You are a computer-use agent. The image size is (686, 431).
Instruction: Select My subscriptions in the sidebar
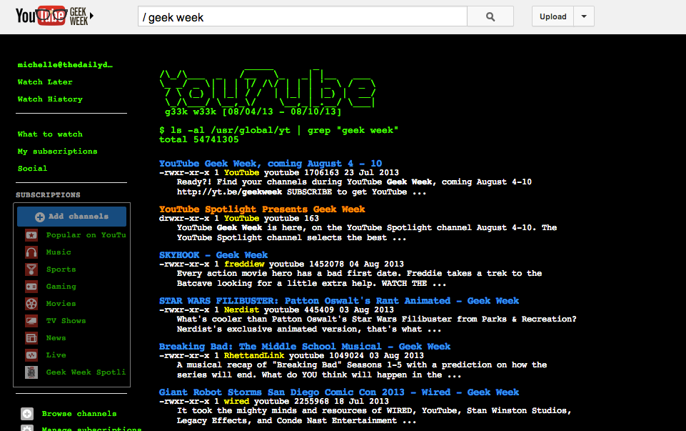point(57,152)
